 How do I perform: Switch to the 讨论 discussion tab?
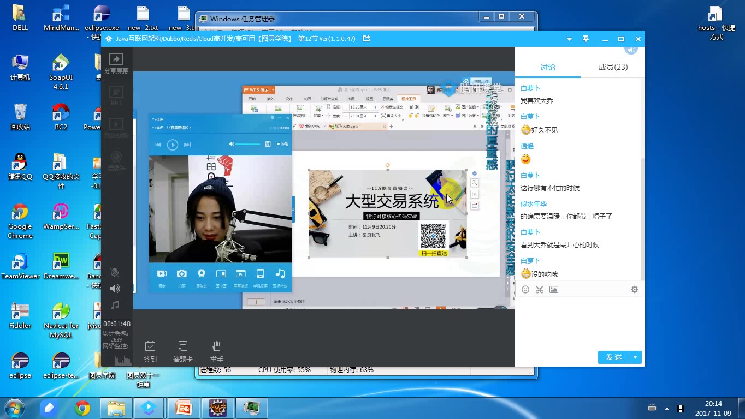pos(548,67)
